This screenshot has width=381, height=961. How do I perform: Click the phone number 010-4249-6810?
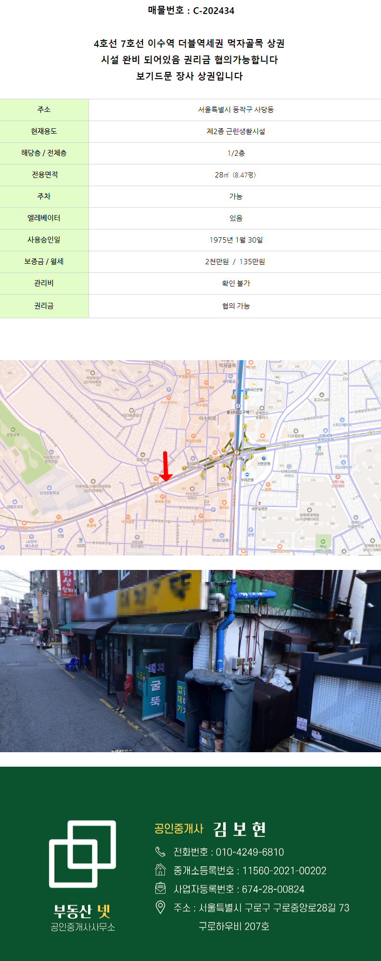(250, 852)
